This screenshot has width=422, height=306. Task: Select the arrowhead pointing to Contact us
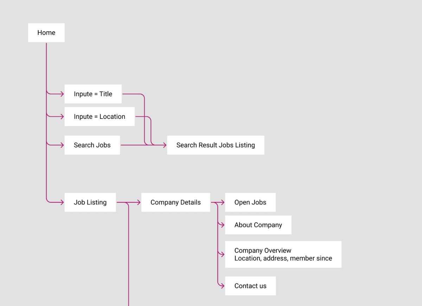[x=222, y=286]
